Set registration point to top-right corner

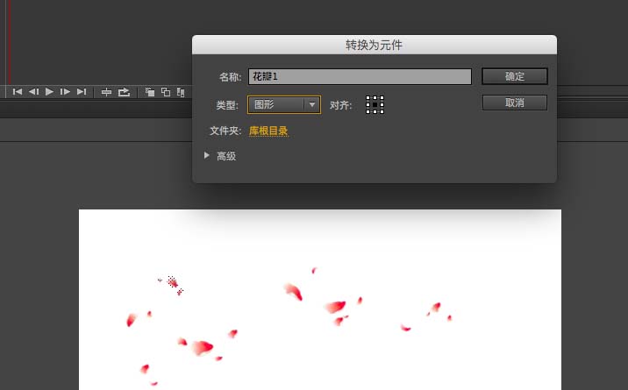coord(382,98)
